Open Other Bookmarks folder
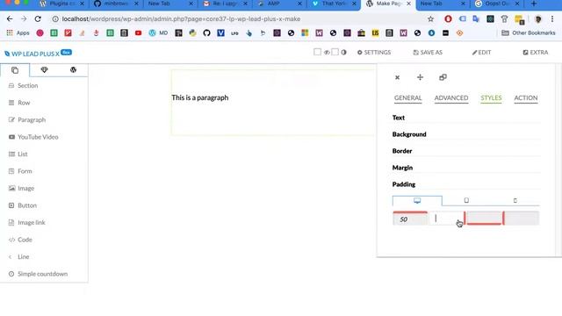Viewport: 562px width, 316px height. coord(529,33)
